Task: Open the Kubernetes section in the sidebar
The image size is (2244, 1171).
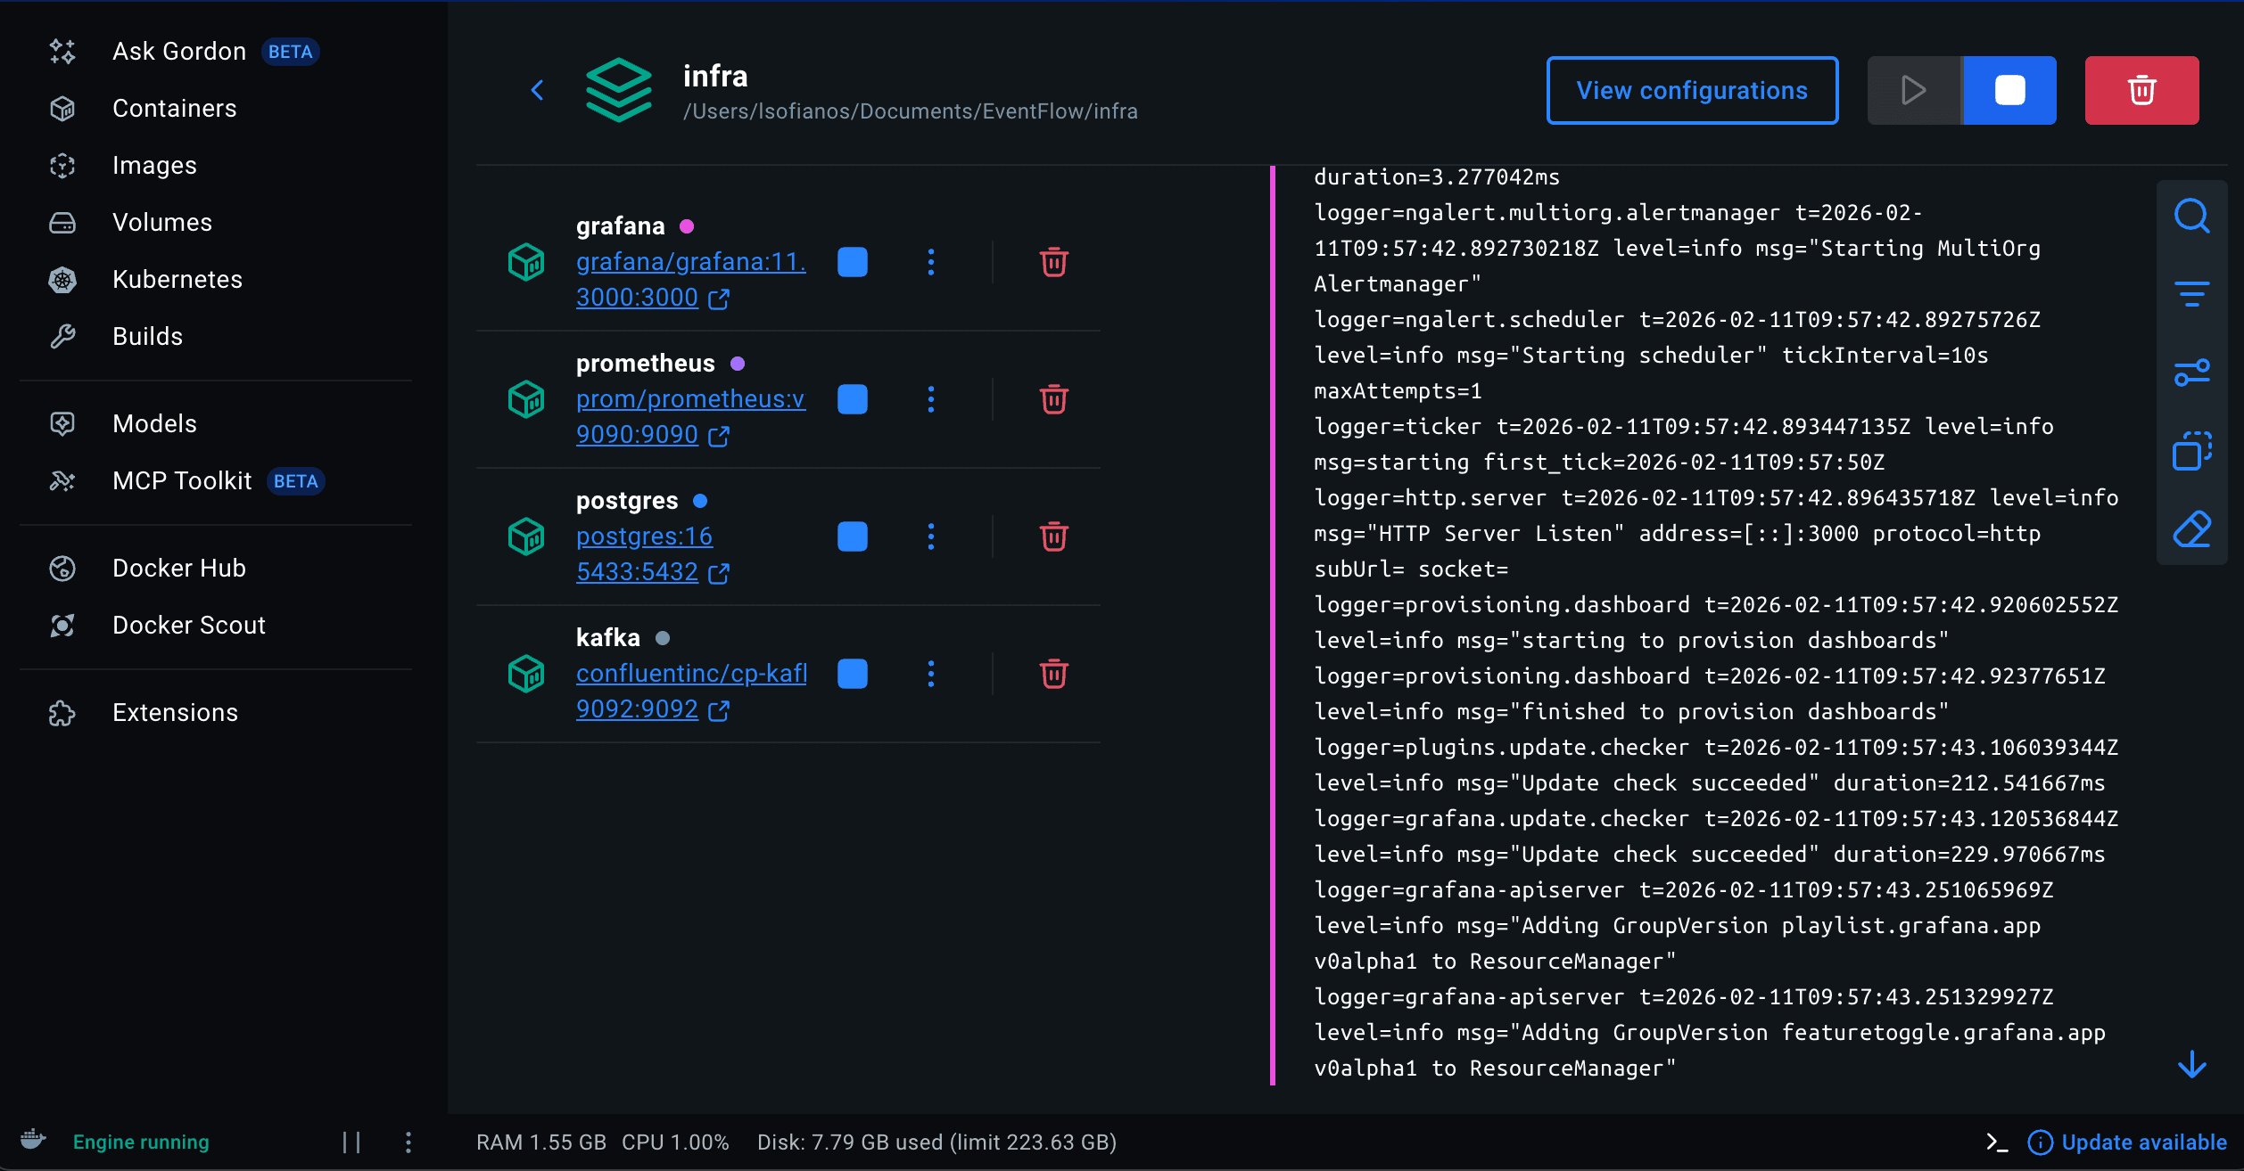Action: (x=177, y=279)
